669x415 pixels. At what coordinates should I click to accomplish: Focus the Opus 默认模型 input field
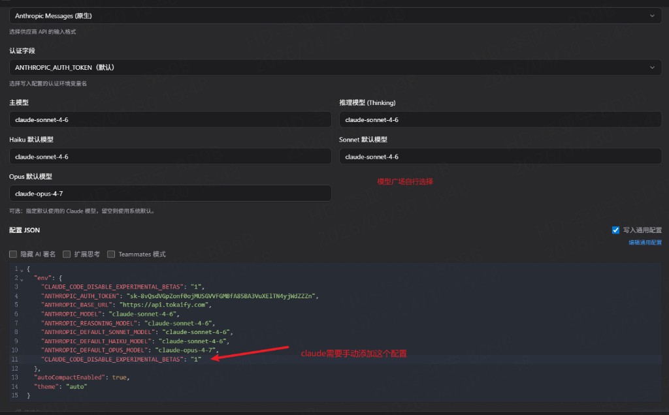[x=171, y=193]
